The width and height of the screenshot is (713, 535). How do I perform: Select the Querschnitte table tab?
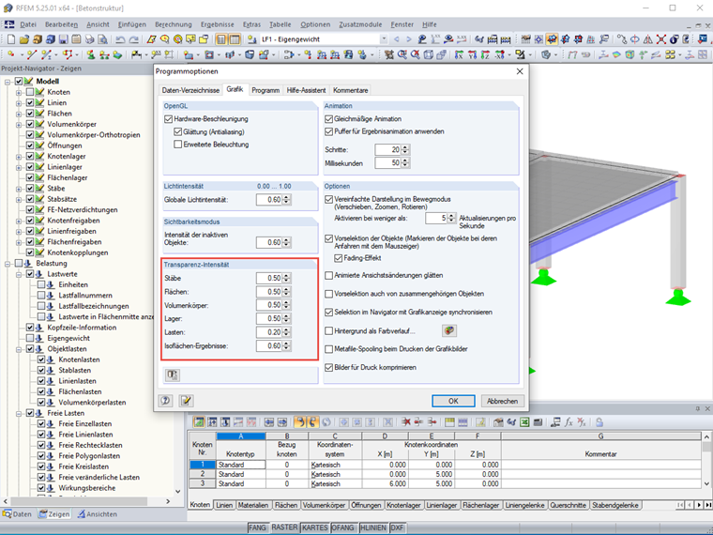tap(568, 505)
